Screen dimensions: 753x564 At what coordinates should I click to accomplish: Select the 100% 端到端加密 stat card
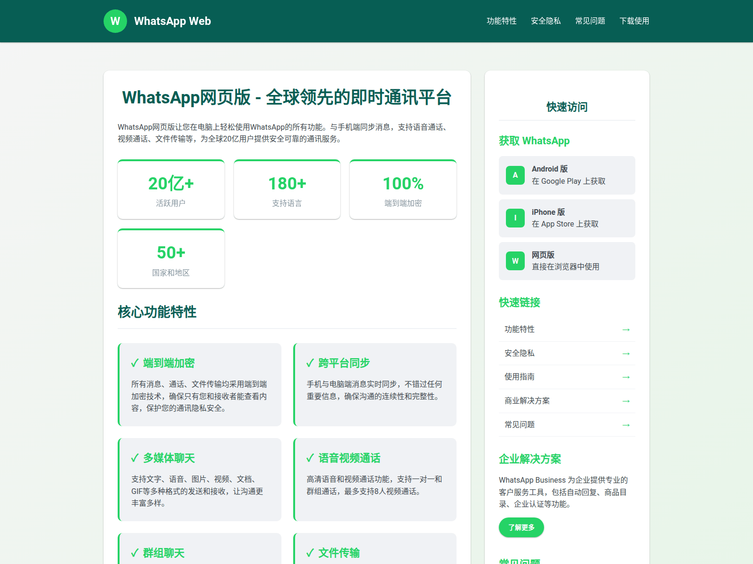click(403, 189)
